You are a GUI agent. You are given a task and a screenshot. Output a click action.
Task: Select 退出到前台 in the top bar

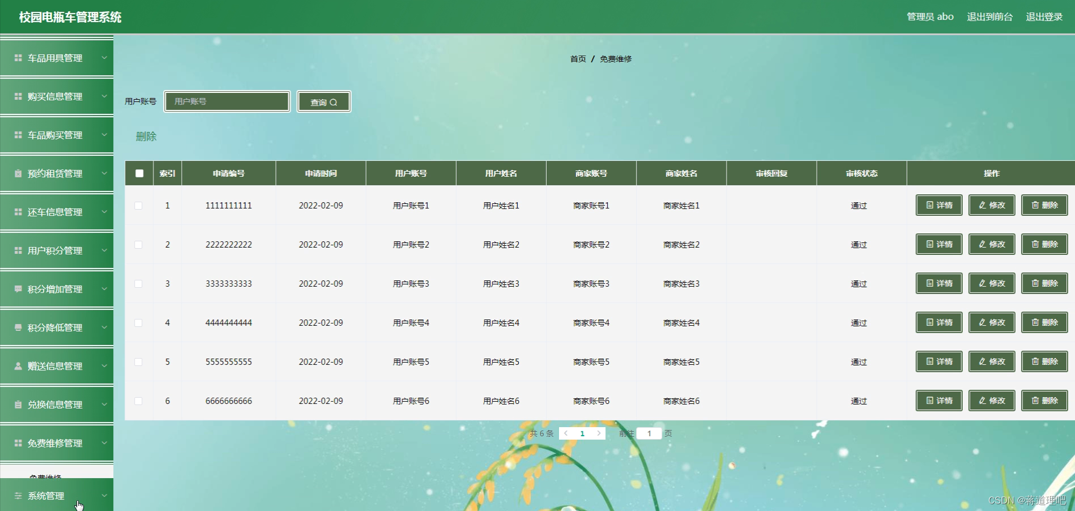click(x=989, y=16)
